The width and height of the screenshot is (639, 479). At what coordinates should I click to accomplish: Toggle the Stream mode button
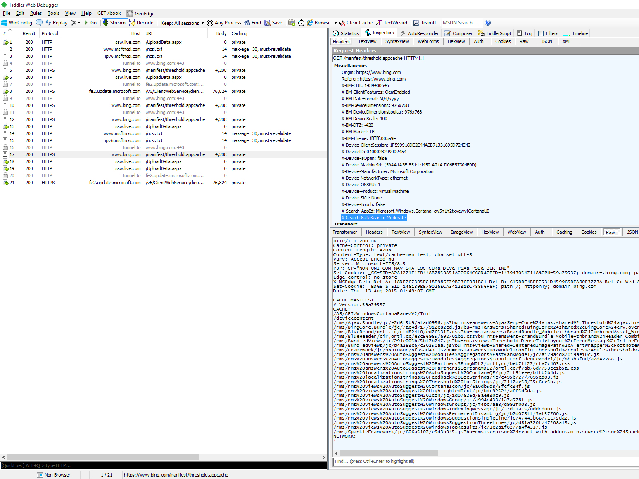tap(114, 23)
